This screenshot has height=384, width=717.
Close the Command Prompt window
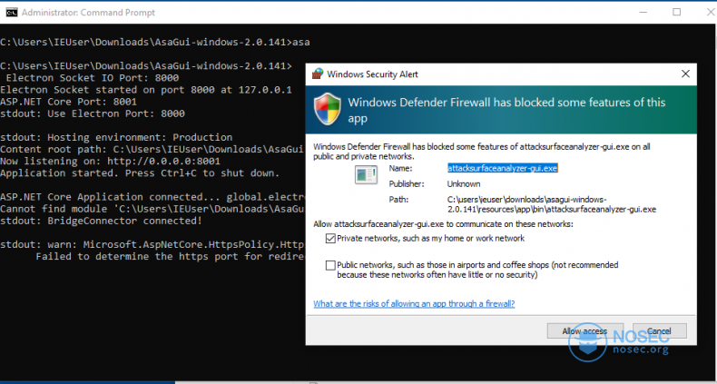click(x=711, y=12)
